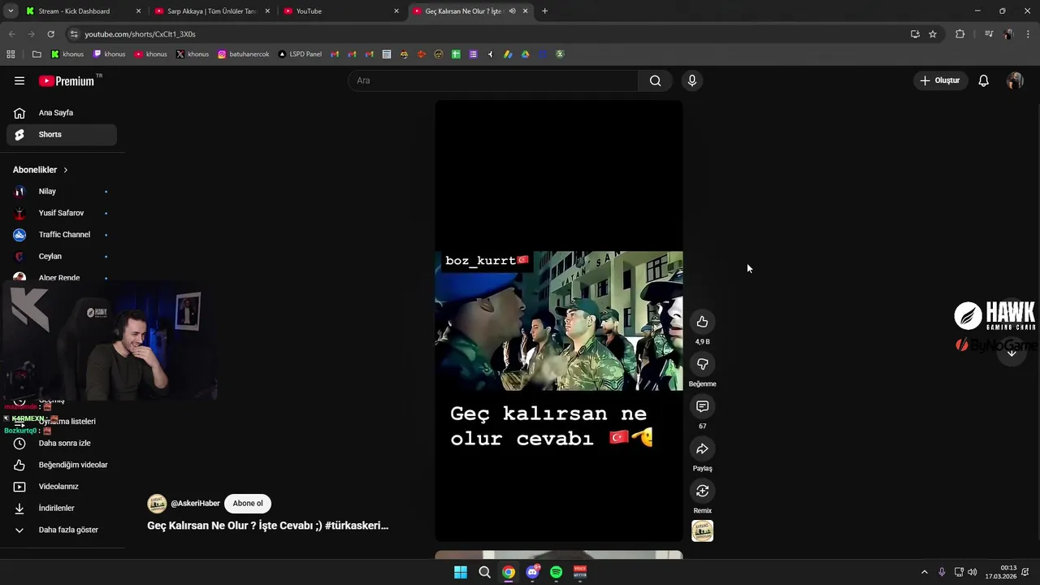Open @AskeriHaber channel link
The height and width of the screenshot is (585, 1040).
(195, 504)
